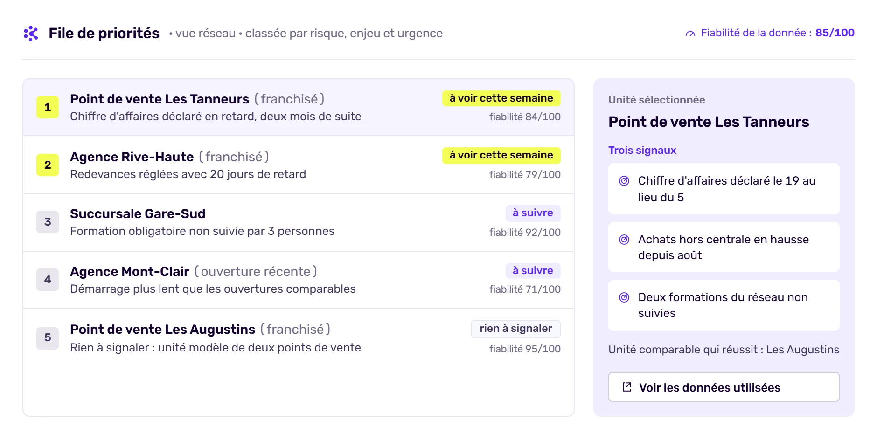Click the Fiabilité de la donnée : 85/100 indicator
The width and height of the screenshot is (877, 440).
coord(770,33)
